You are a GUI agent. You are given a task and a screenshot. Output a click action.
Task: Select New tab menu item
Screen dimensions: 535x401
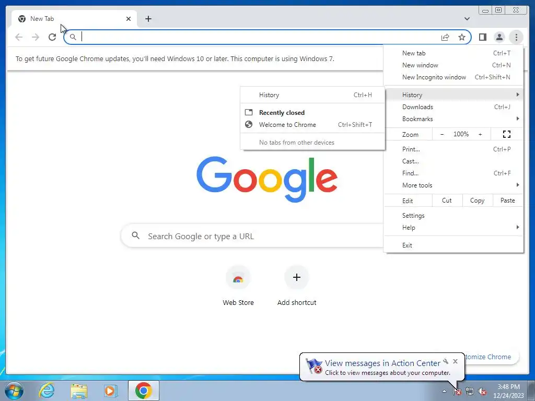point(453,53)
